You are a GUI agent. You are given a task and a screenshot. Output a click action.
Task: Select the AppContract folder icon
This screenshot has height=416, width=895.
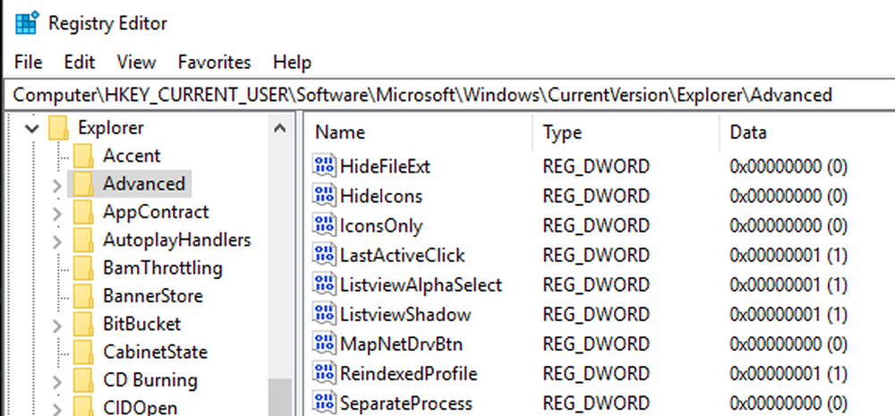83,212
